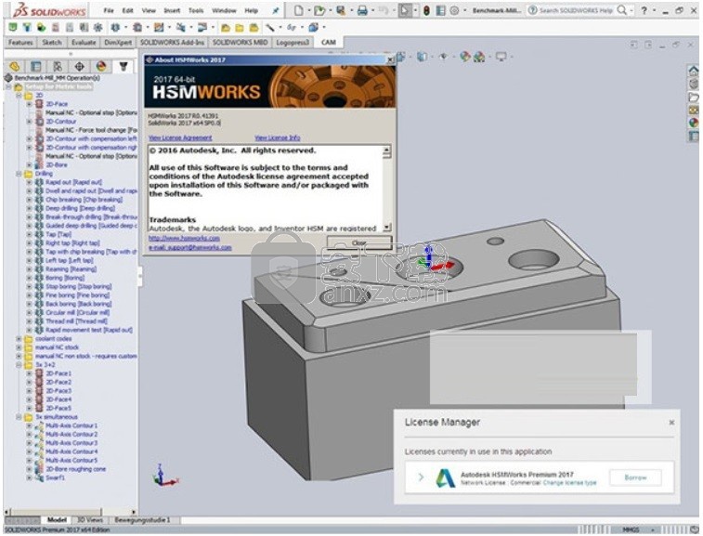This screenshot has width=703, height=536.
Task: Select the Chip breaking [Chip breaking] operation
Action: pos(84,200)
